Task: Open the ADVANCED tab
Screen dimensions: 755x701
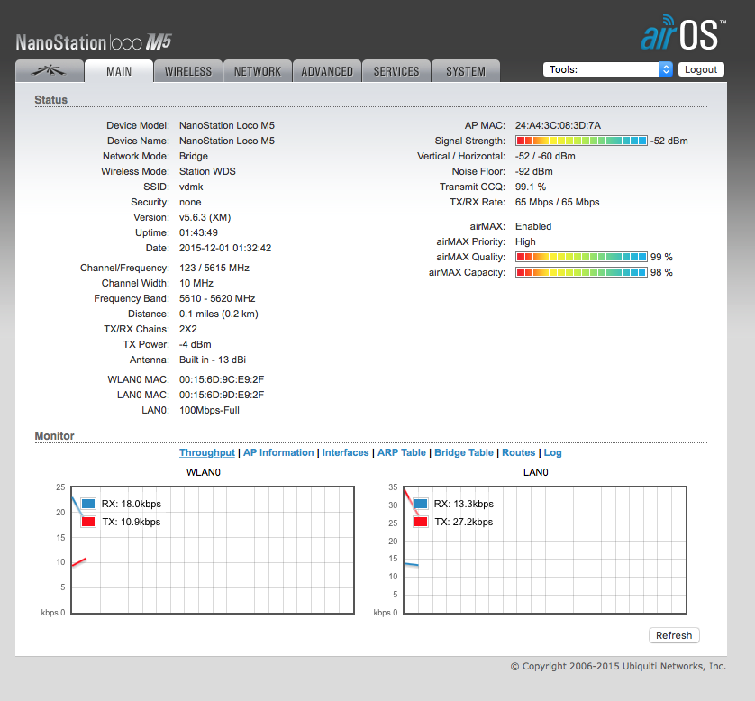Action: point(327,71)
